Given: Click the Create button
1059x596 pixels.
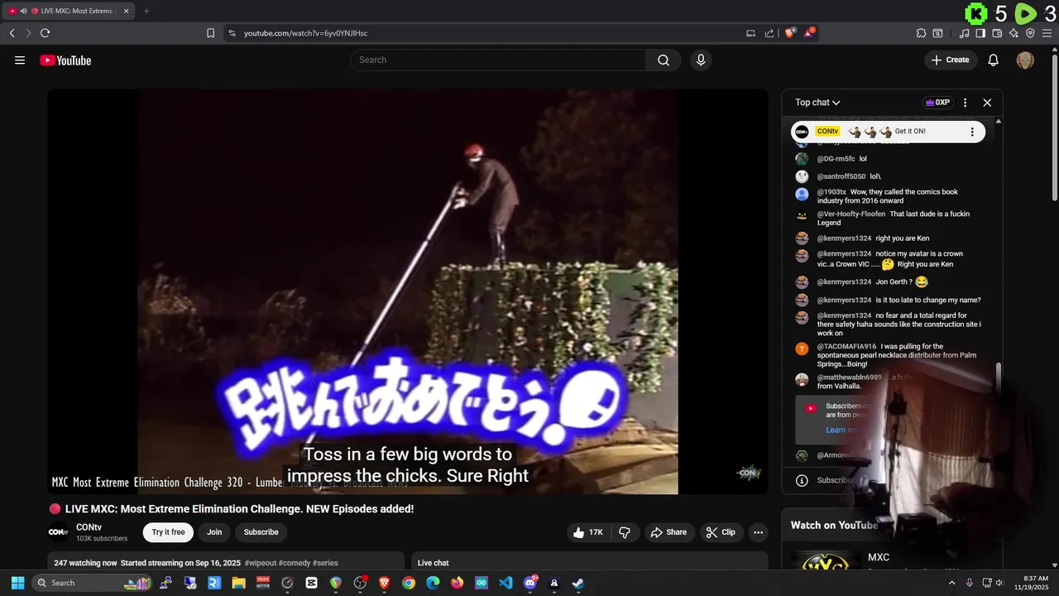Looking at the screenshot, I should 950,60.
